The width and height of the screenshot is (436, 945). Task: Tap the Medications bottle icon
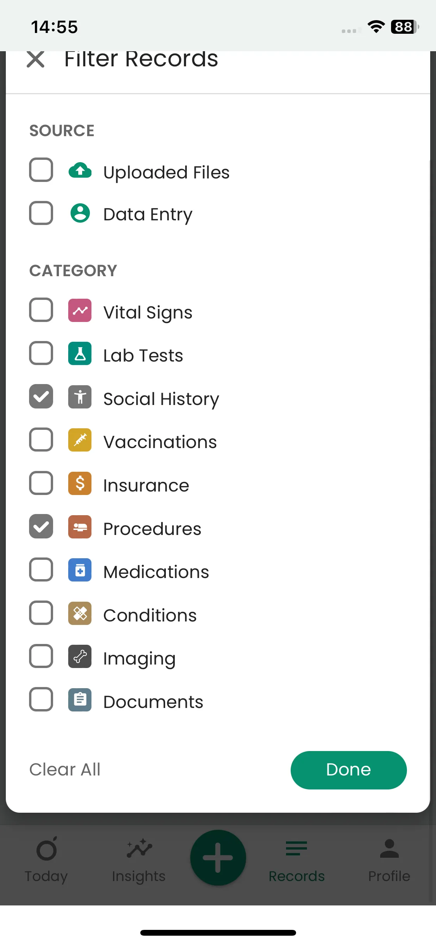coord(80,570)
